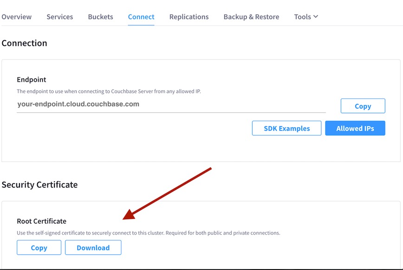Expand the Tools dropdown menu
This screenshot has height=270, width=403.
click(x=306, y=17)
